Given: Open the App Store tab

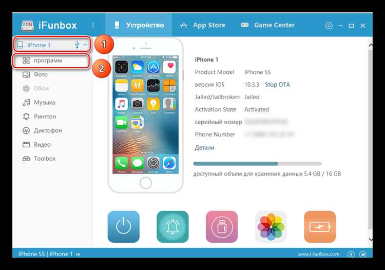Looking at the screenshot, I should tap(202, 25).
